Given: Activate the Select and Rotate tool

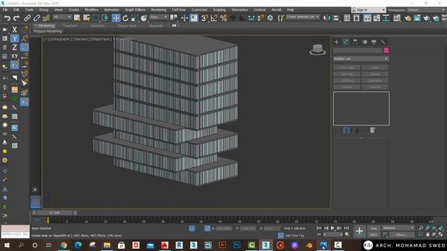Looking at the screenshot, I should pyautogui.click(x=126, y=18).
